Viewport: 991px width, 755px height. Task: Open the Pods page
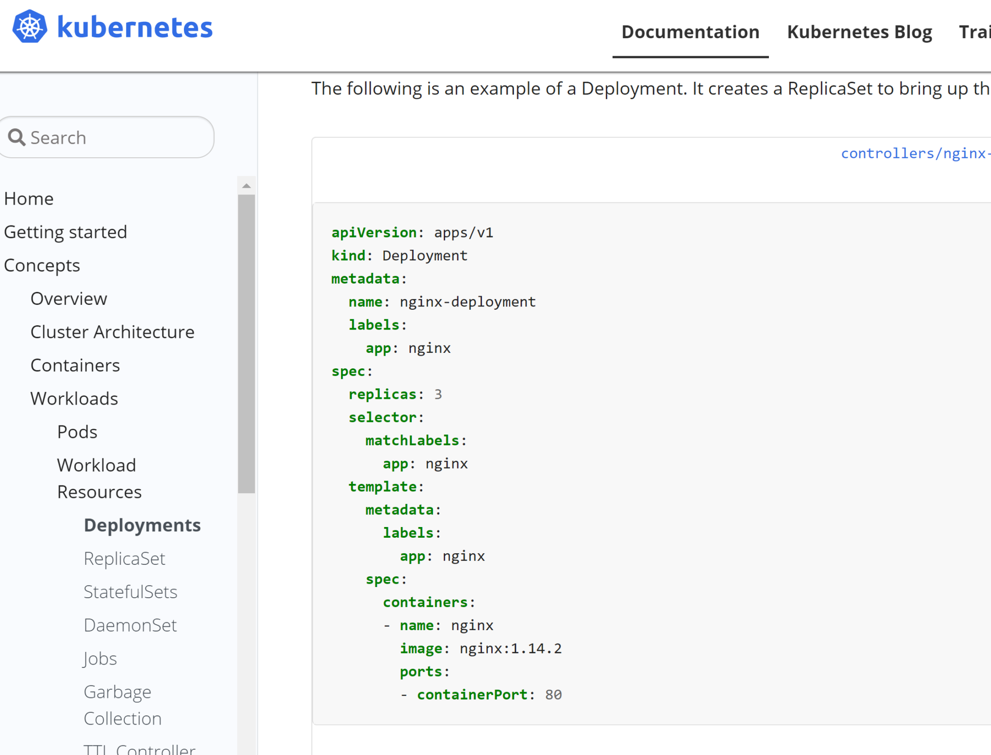77,431
